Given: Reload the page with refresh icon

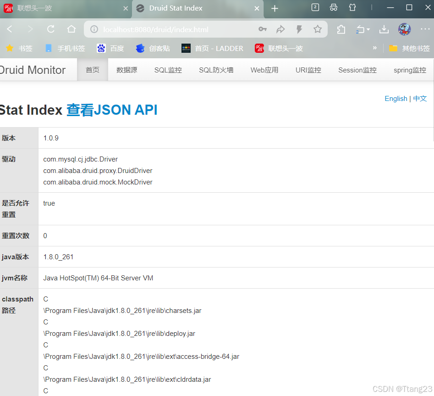Looking at the screenshot, I should pos(51,29).
